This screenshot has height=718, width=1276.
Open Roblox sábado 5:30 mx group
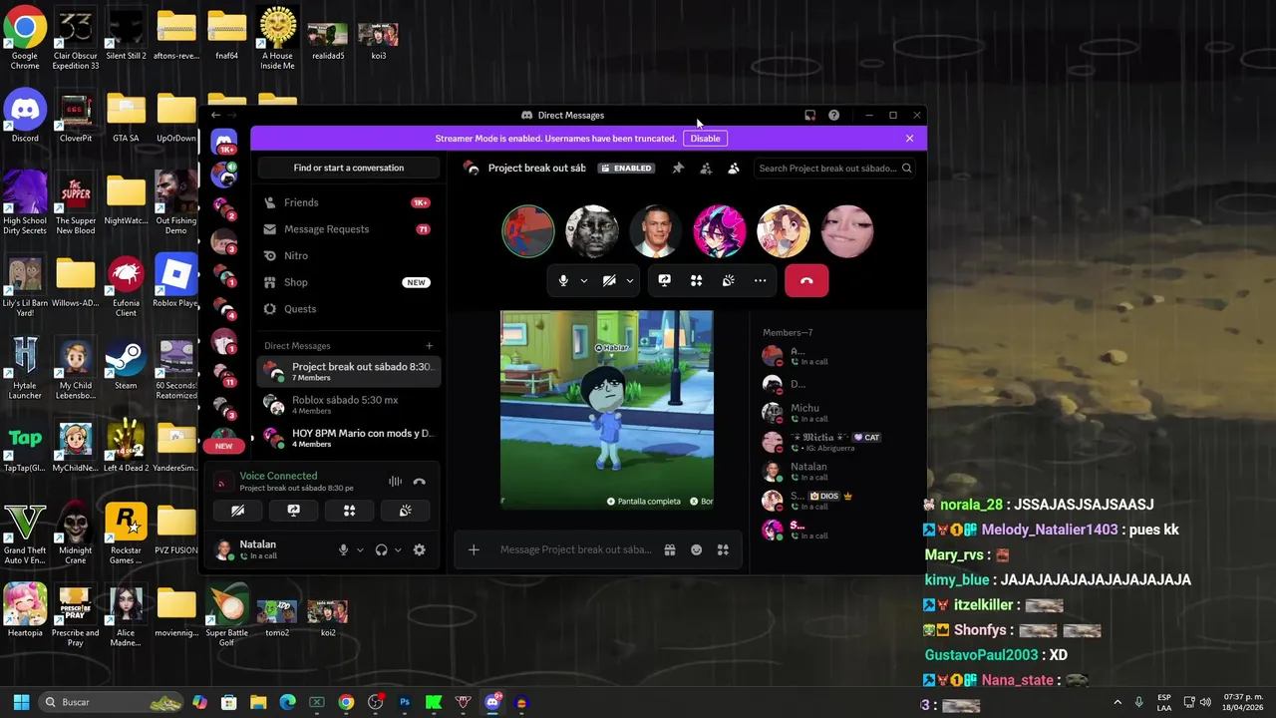(348, 405)
